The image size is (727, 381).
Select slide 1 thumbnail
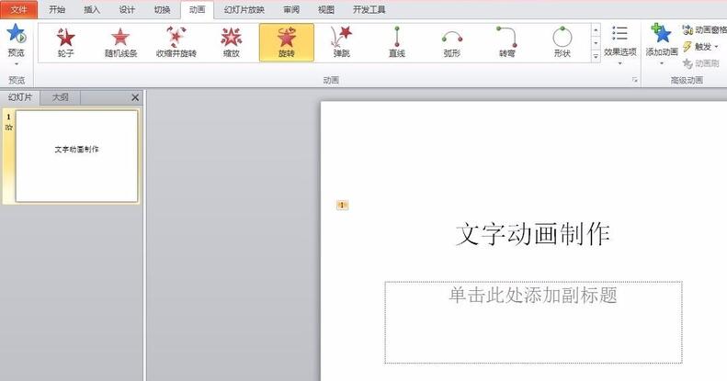(x=76, y=156)
